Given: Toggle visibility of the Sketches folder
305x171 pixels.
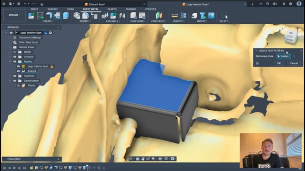Looking at the screenshot, I should coord(15,76).
